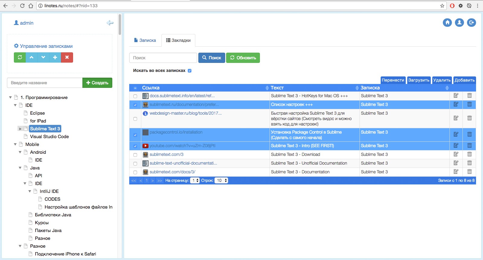Delete the webdesign-master.ru bookmark

tap(469, 118)
